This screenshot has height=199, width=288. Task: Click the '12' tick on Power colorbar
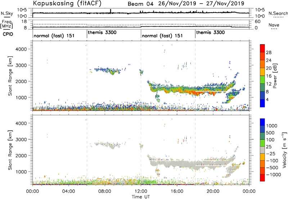(x=269, y=84)
